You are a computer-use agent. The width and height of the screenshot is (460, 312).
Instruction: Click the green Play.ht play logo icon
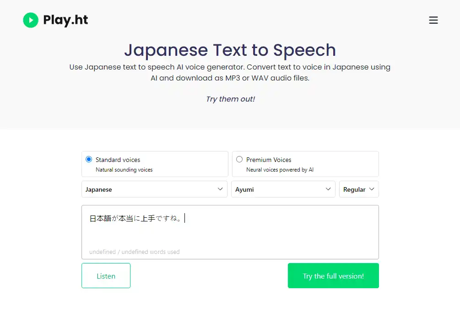(x=31, y=20)
